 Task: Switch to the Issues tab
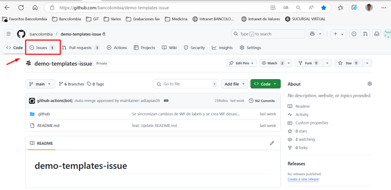[42, 48]
